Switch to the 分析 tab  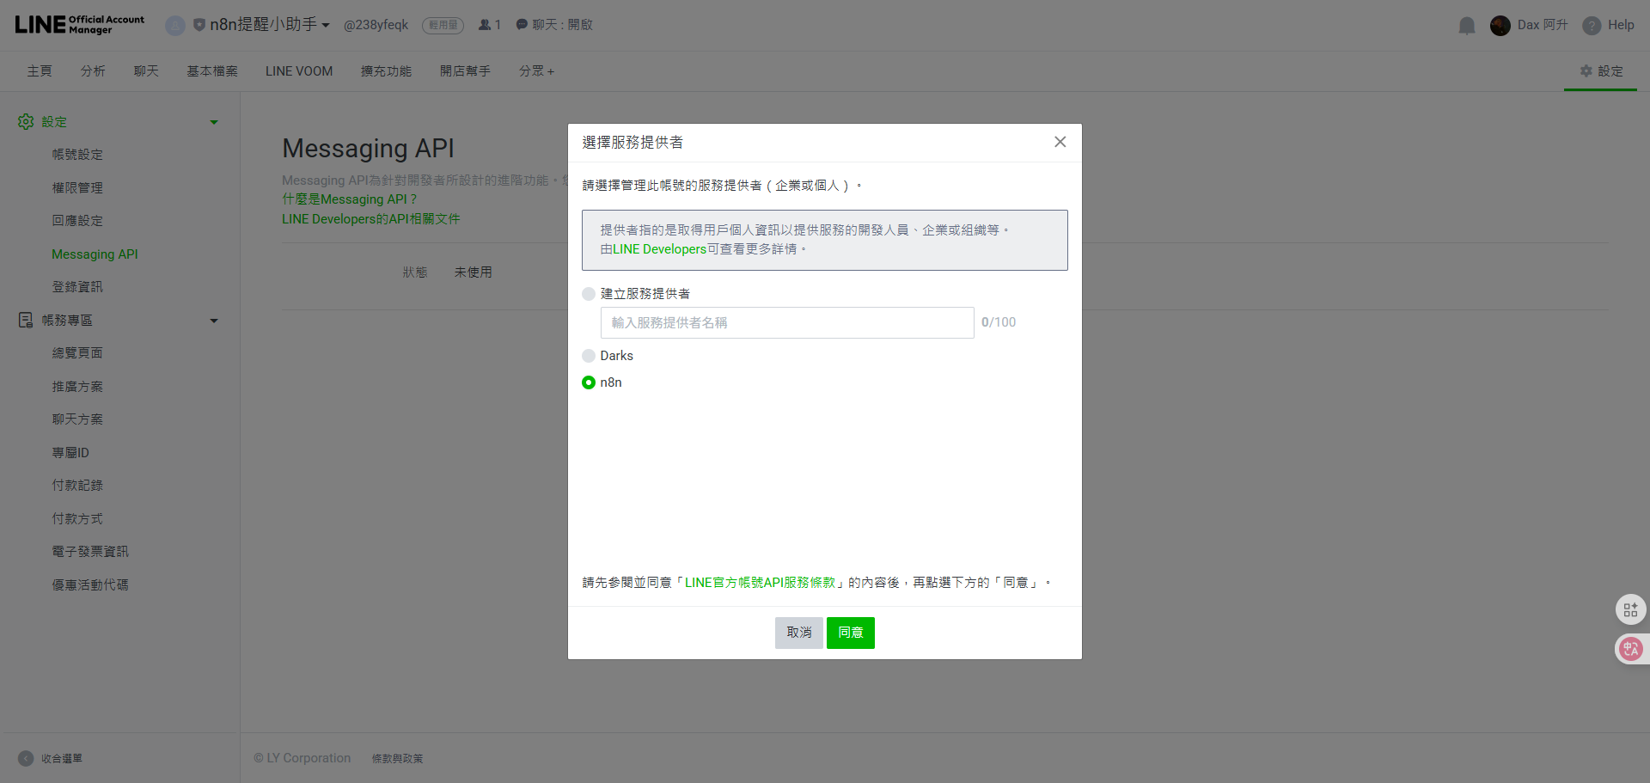coord(93,70)
